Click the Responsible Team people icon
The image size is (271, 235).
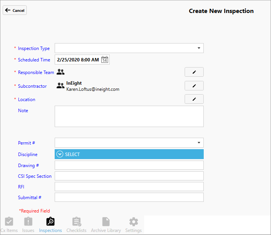pyautogui.click(x=60, y=72)
